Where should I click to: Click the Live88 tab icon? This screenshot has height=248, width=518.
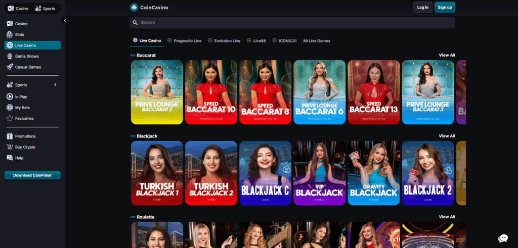tap(249, 40)
